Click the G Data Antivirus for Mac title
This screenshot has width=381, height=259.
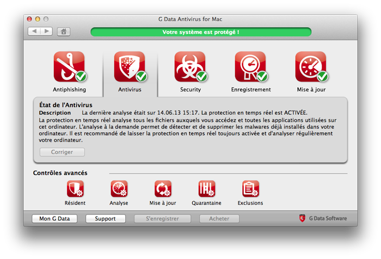point(190,19)
